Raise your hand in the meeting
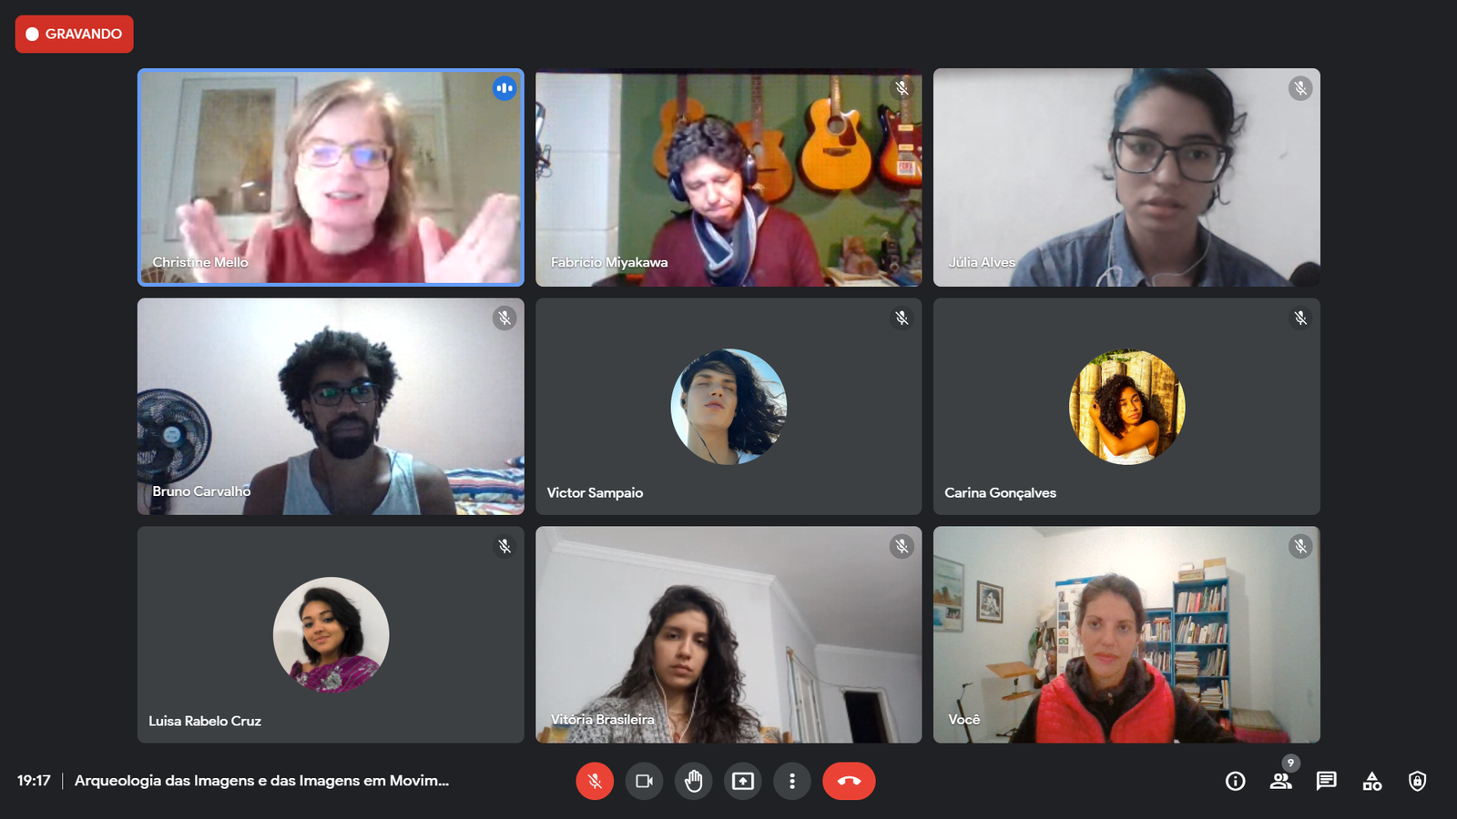Screen dimensions: 1457x819 [x=693, y=781]
